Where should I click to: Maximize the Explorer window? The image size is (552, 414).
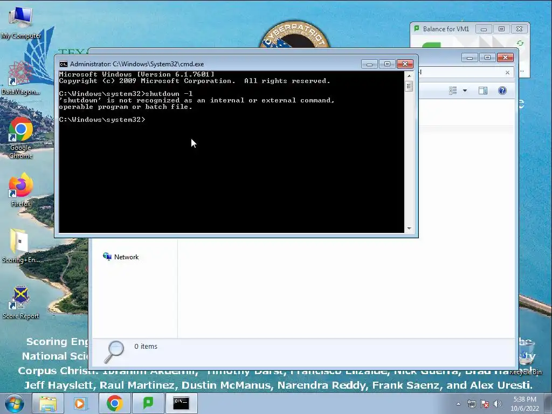click(487, 57)
